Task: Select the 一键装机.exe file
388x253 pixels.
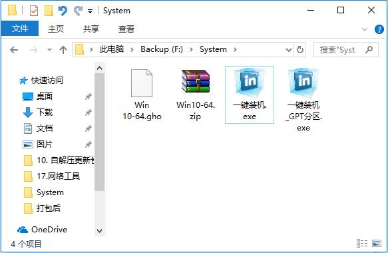Action: coord(250,95)
